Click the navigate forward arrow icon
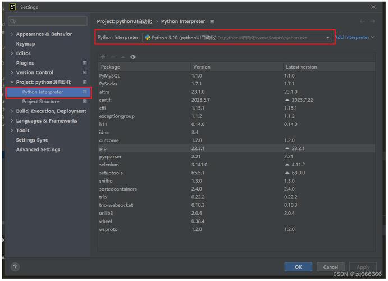388x281 pixels. [372, 21]
